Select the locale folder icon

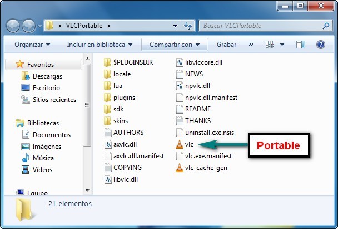[x=107, y=74]
